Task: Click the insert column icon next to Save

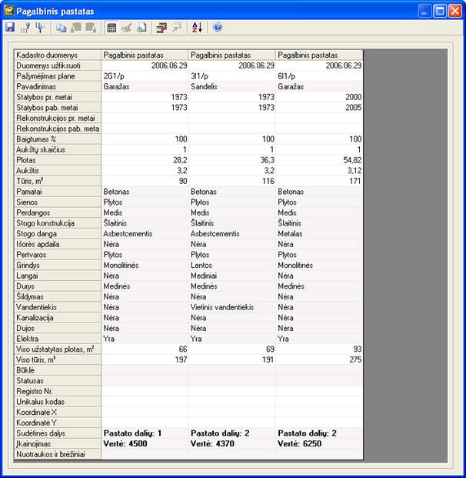Action: (25, 28)
